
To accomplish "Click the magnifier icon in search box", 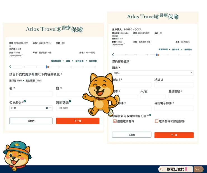I will [161, 169].
